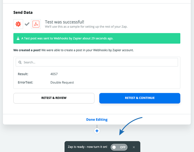This screenshot has width=194, height=152.
Task: Turn the Zap on with the OFF toggle
Action: pos(119,147)
